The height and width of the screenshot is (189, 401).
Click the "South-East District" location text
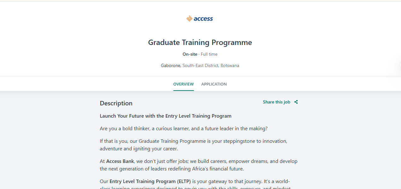point(200,65)
